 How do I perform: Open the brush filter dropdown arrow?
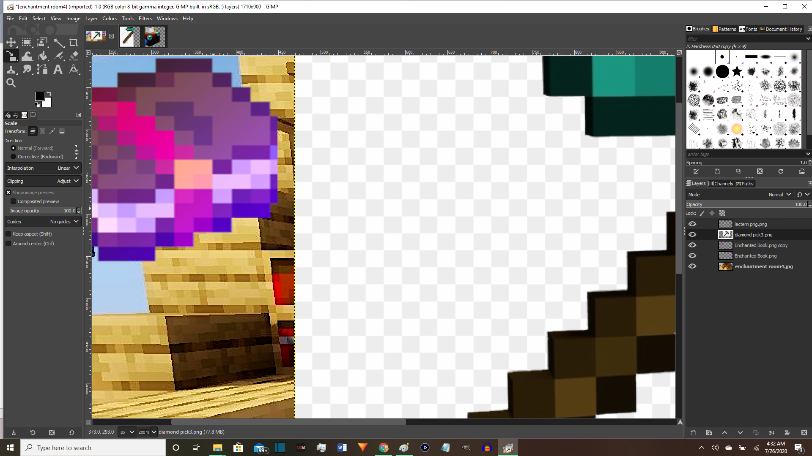tap(808, 38)
